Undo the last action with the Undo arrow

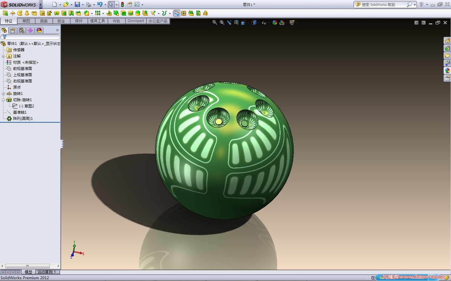[x=100, y=4]
